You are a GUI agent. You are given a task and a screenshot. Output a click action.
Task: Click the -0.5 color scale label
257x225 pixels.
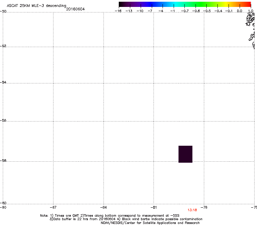coord(207,11)
